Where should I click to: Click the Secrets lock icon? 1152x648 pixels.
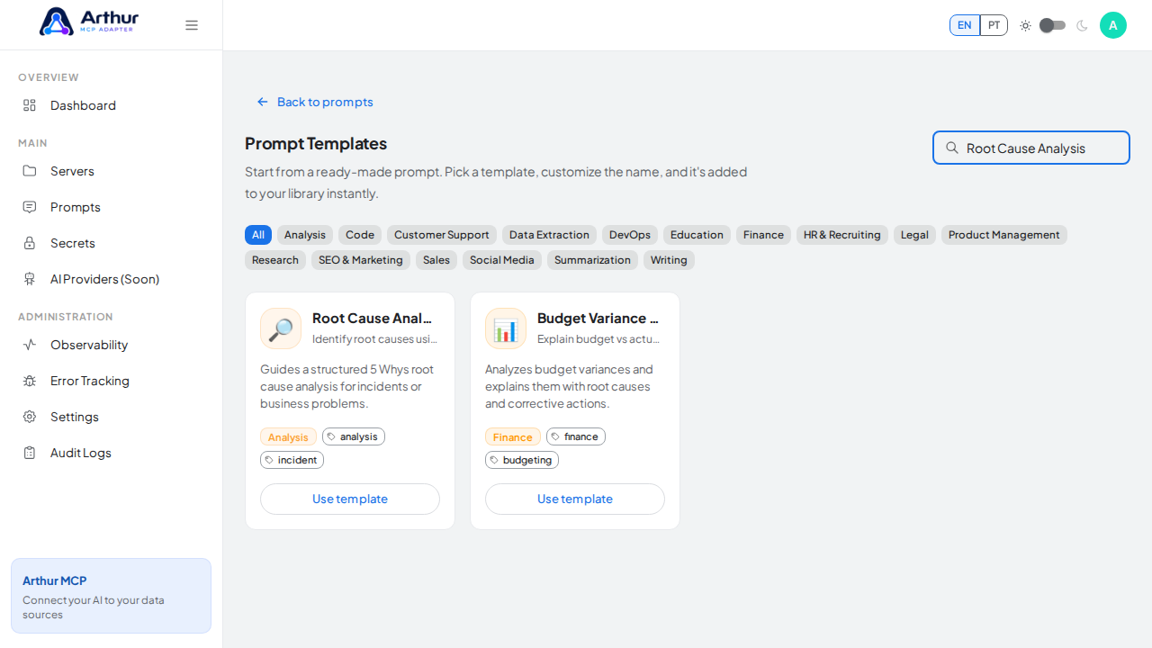(30, 243)
